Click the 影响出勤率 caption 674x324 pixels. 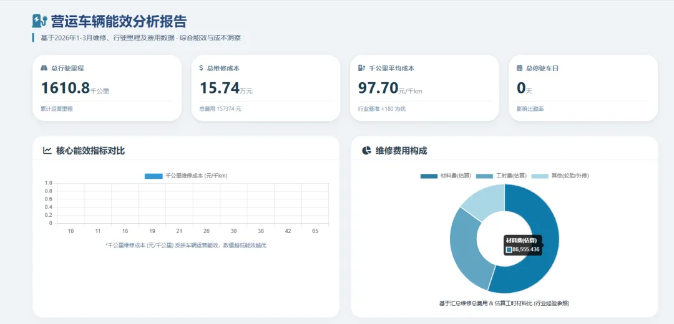pos(530,109)
